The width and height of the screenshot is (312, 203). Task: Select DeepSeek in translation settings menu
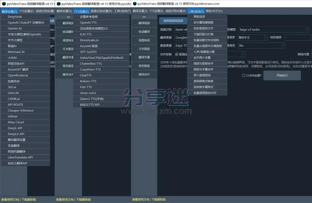point(25,17)
